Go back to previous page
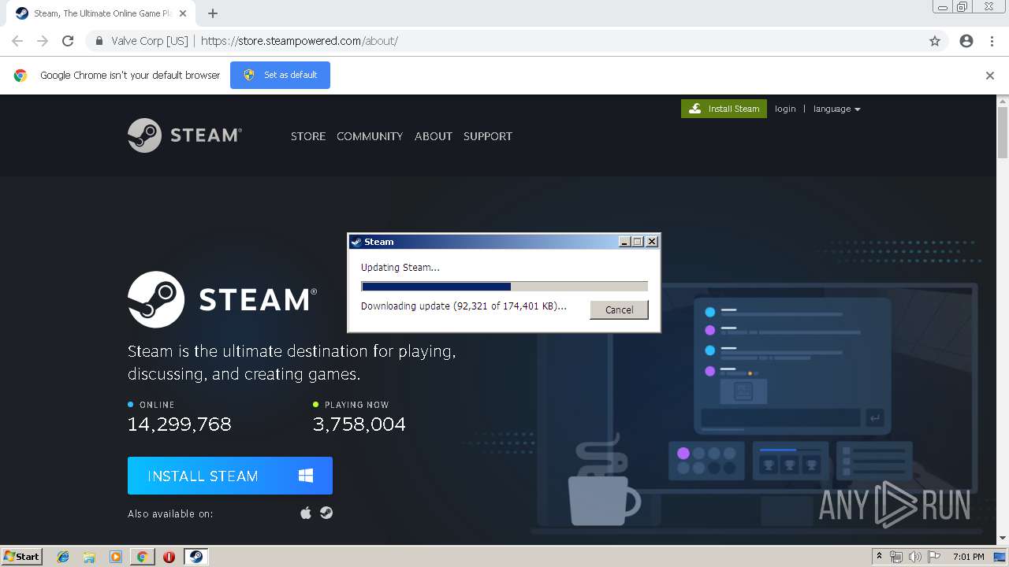Image resolution: width=1009 pixels, height=567 pixels. click(x=17, y=41)
